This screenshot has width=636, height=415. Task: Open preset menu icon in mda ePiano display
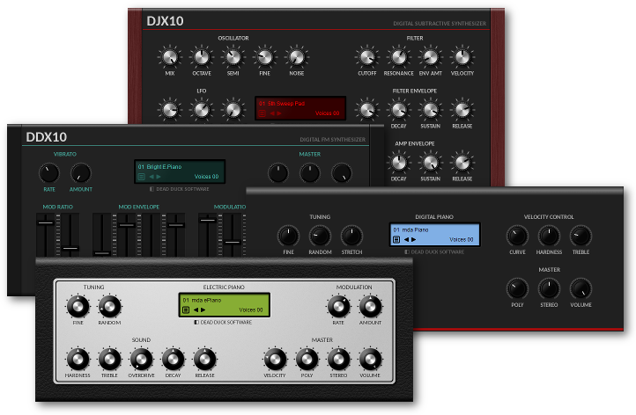point(186,310)
